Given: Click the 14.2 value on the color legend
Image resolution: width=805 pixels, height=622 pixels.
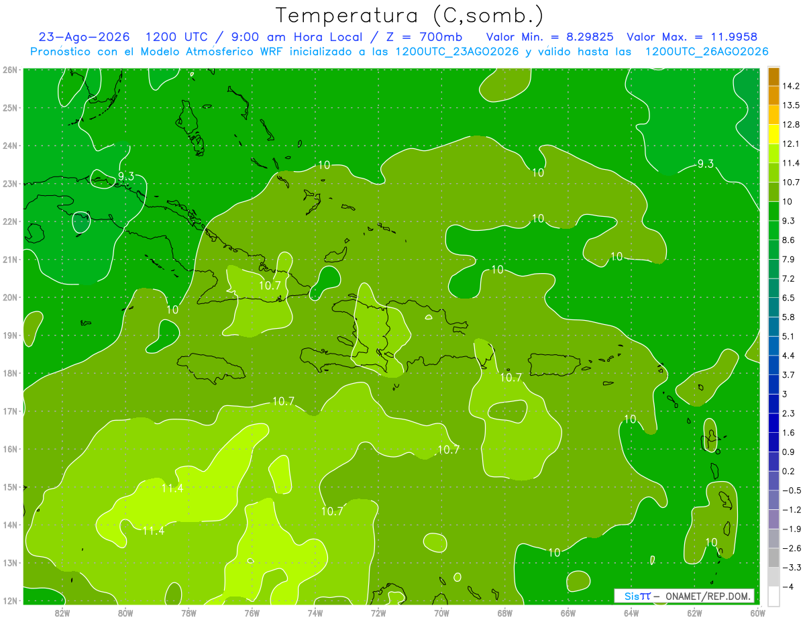Looking at the screenshot, I should pyautogui.click(x=792, y=86).
